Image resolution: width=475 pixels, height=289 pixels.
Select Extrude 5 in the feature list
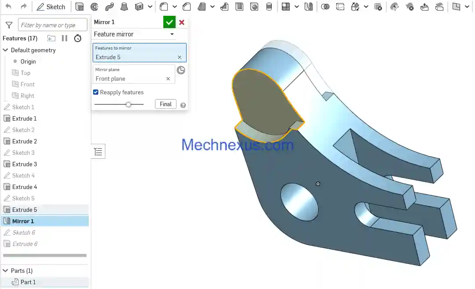pos(25,210)
